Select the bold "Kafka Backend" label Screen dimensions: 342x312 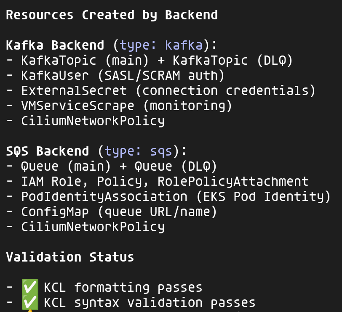55,45
